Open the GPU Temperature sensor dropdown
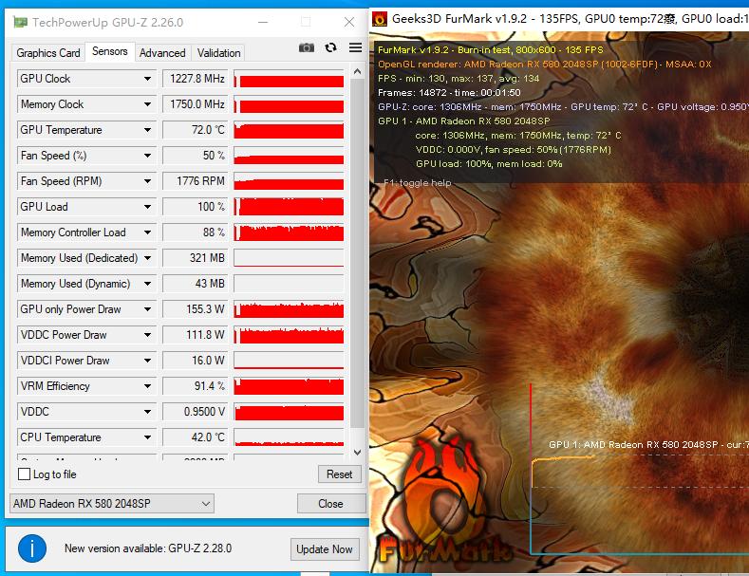This screenshot has height=576, width=749. click(147, 129)
